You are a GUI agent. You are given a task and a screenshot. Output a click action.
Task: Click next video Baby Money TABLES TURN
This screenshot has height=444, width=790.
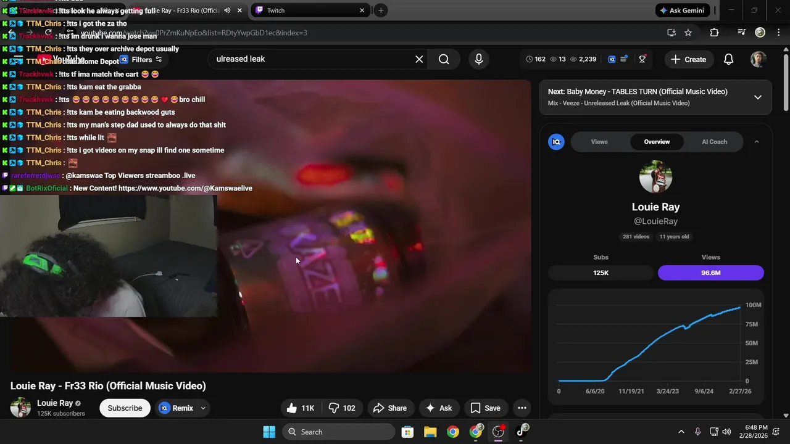[638, 91]
